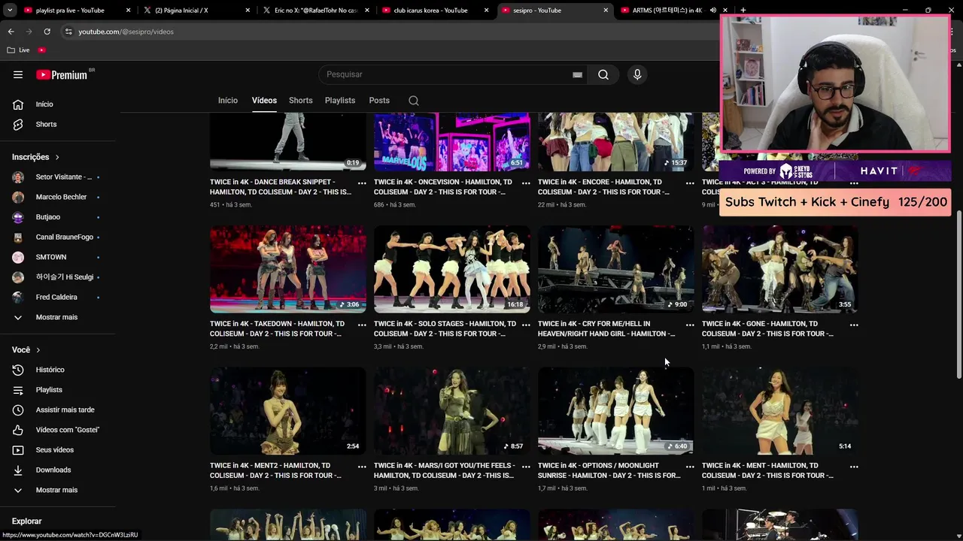Switch to club icarus korea tab

coord(435,11)
